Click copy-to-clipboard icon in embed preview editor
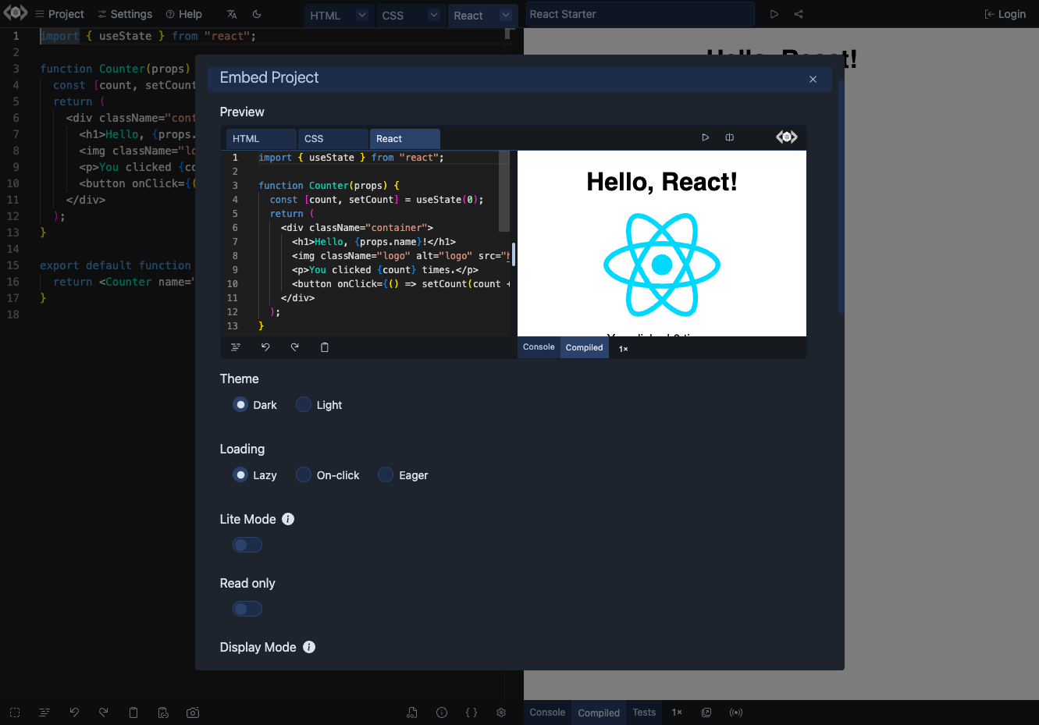Image resolution: width=1039 pixels, height=725 pixels. coord(325,347)
